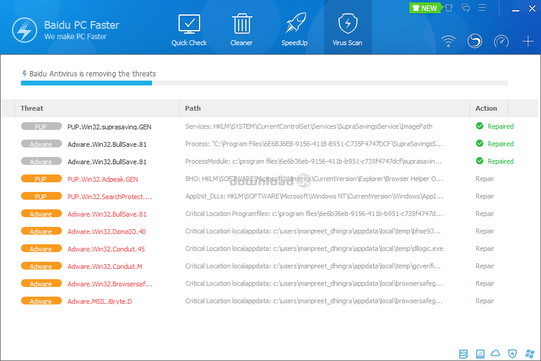Screen dimensions: 541x361
Task: Open the Windows flag status icon
Action: 530,353
